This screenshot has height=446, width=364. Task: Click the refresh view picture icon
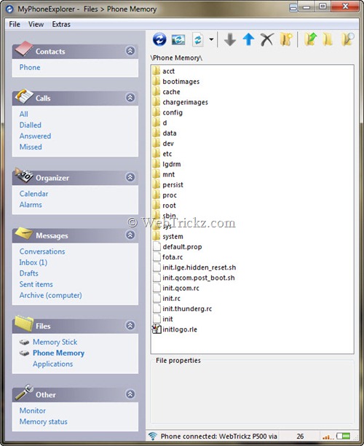coord(178,39)
